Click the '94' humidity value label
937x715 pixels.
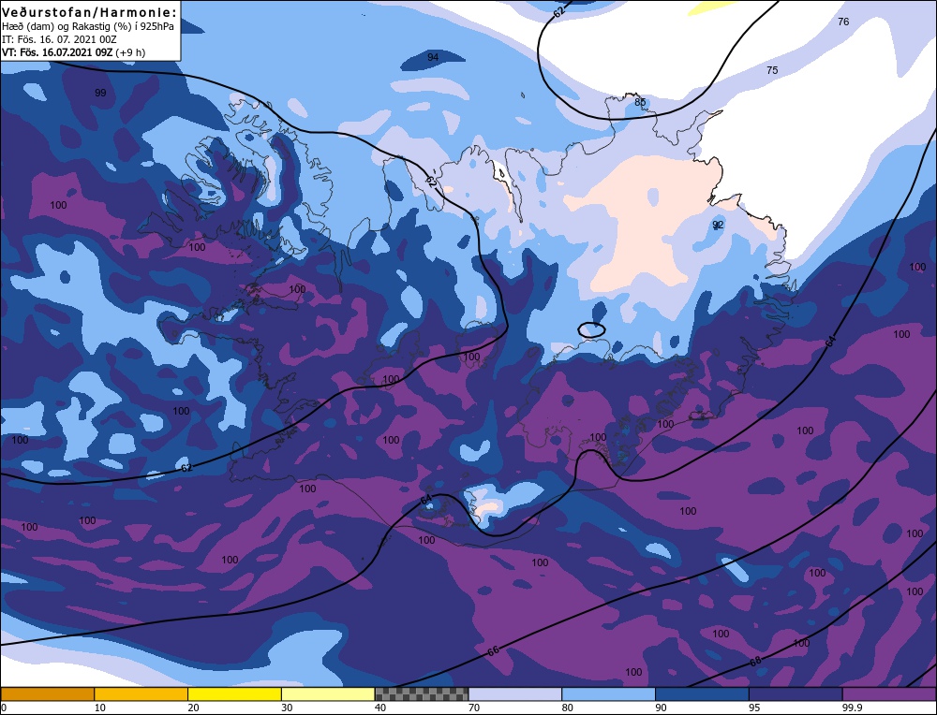[x=433, y=57]
